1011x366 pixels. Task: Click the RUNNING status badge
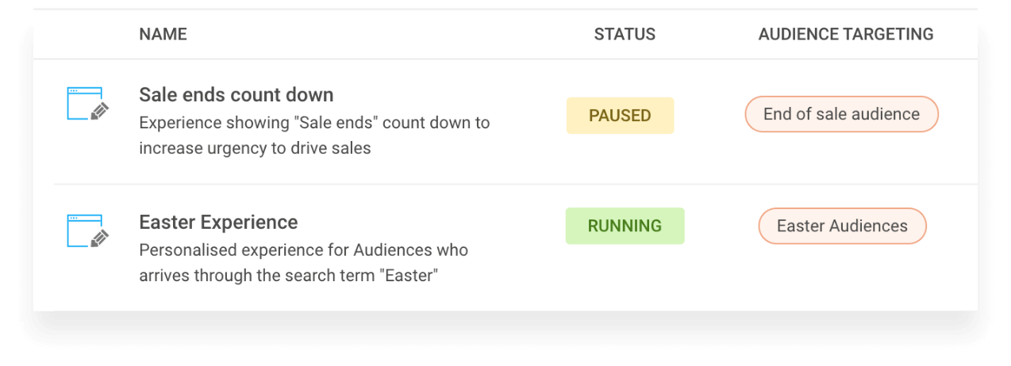click(625, 226)
